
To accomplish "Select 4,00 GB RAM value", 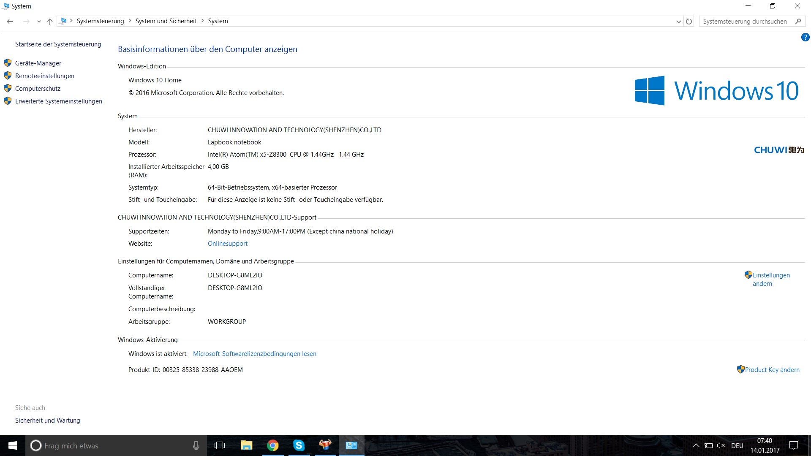I will coord(218,167).
